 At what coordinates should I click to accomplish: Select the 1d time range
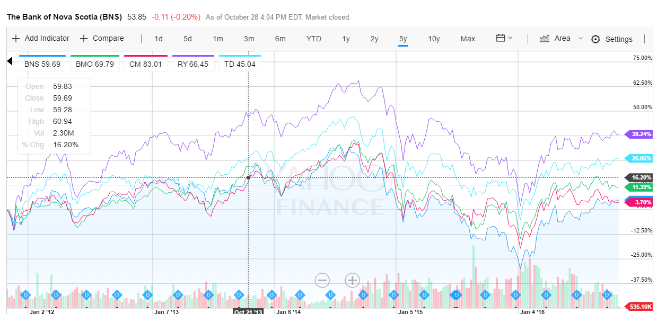pyautogui.click(x=159, y=39)
